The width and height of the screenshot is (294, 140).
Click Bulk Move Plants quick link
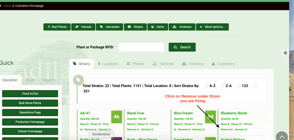(30, 103)
